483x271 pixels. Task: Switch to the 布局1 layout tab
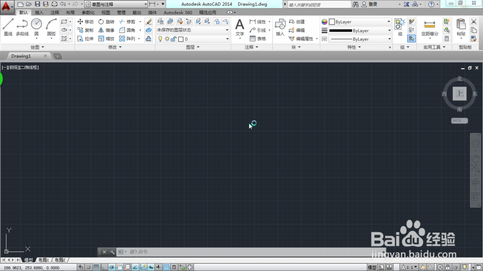click(43, 260)
